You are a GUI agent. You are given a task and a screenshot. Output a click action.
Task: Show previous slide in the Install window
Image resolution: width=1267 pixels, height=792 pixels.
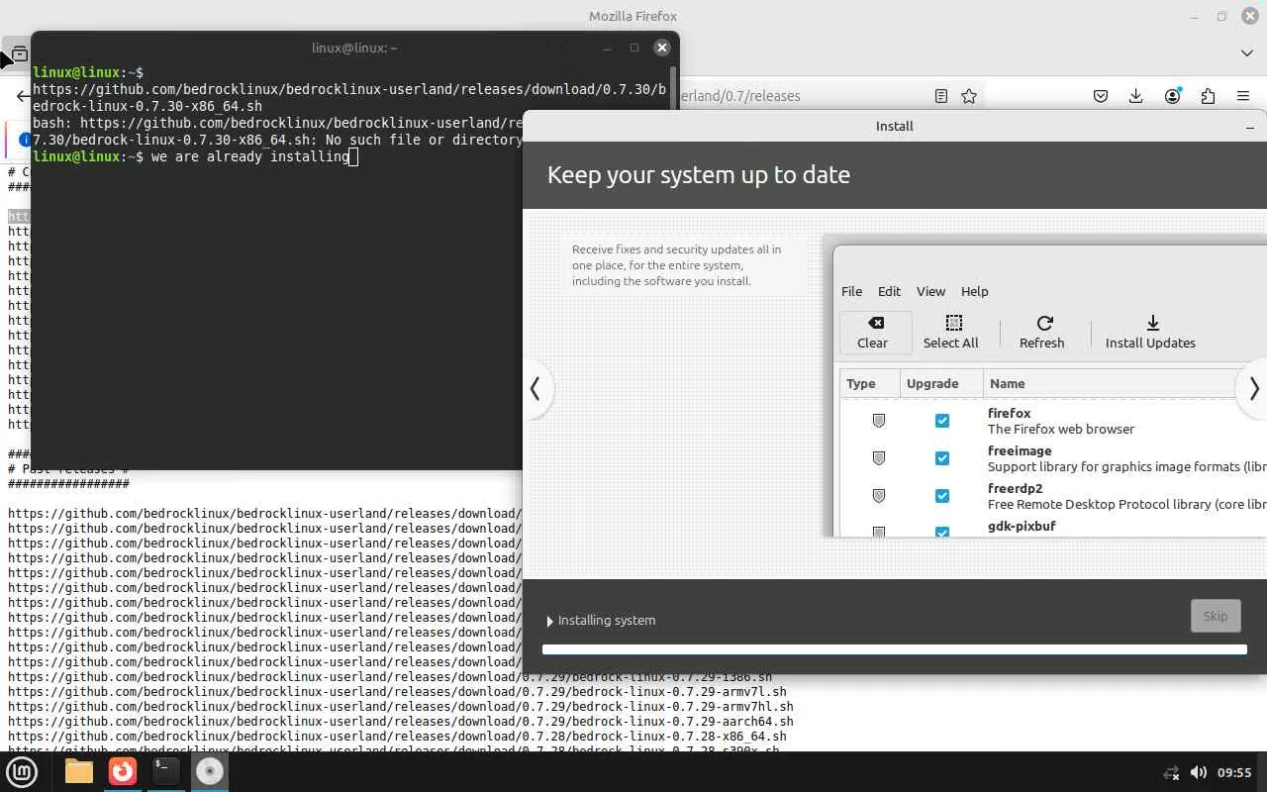coord(536,389)
